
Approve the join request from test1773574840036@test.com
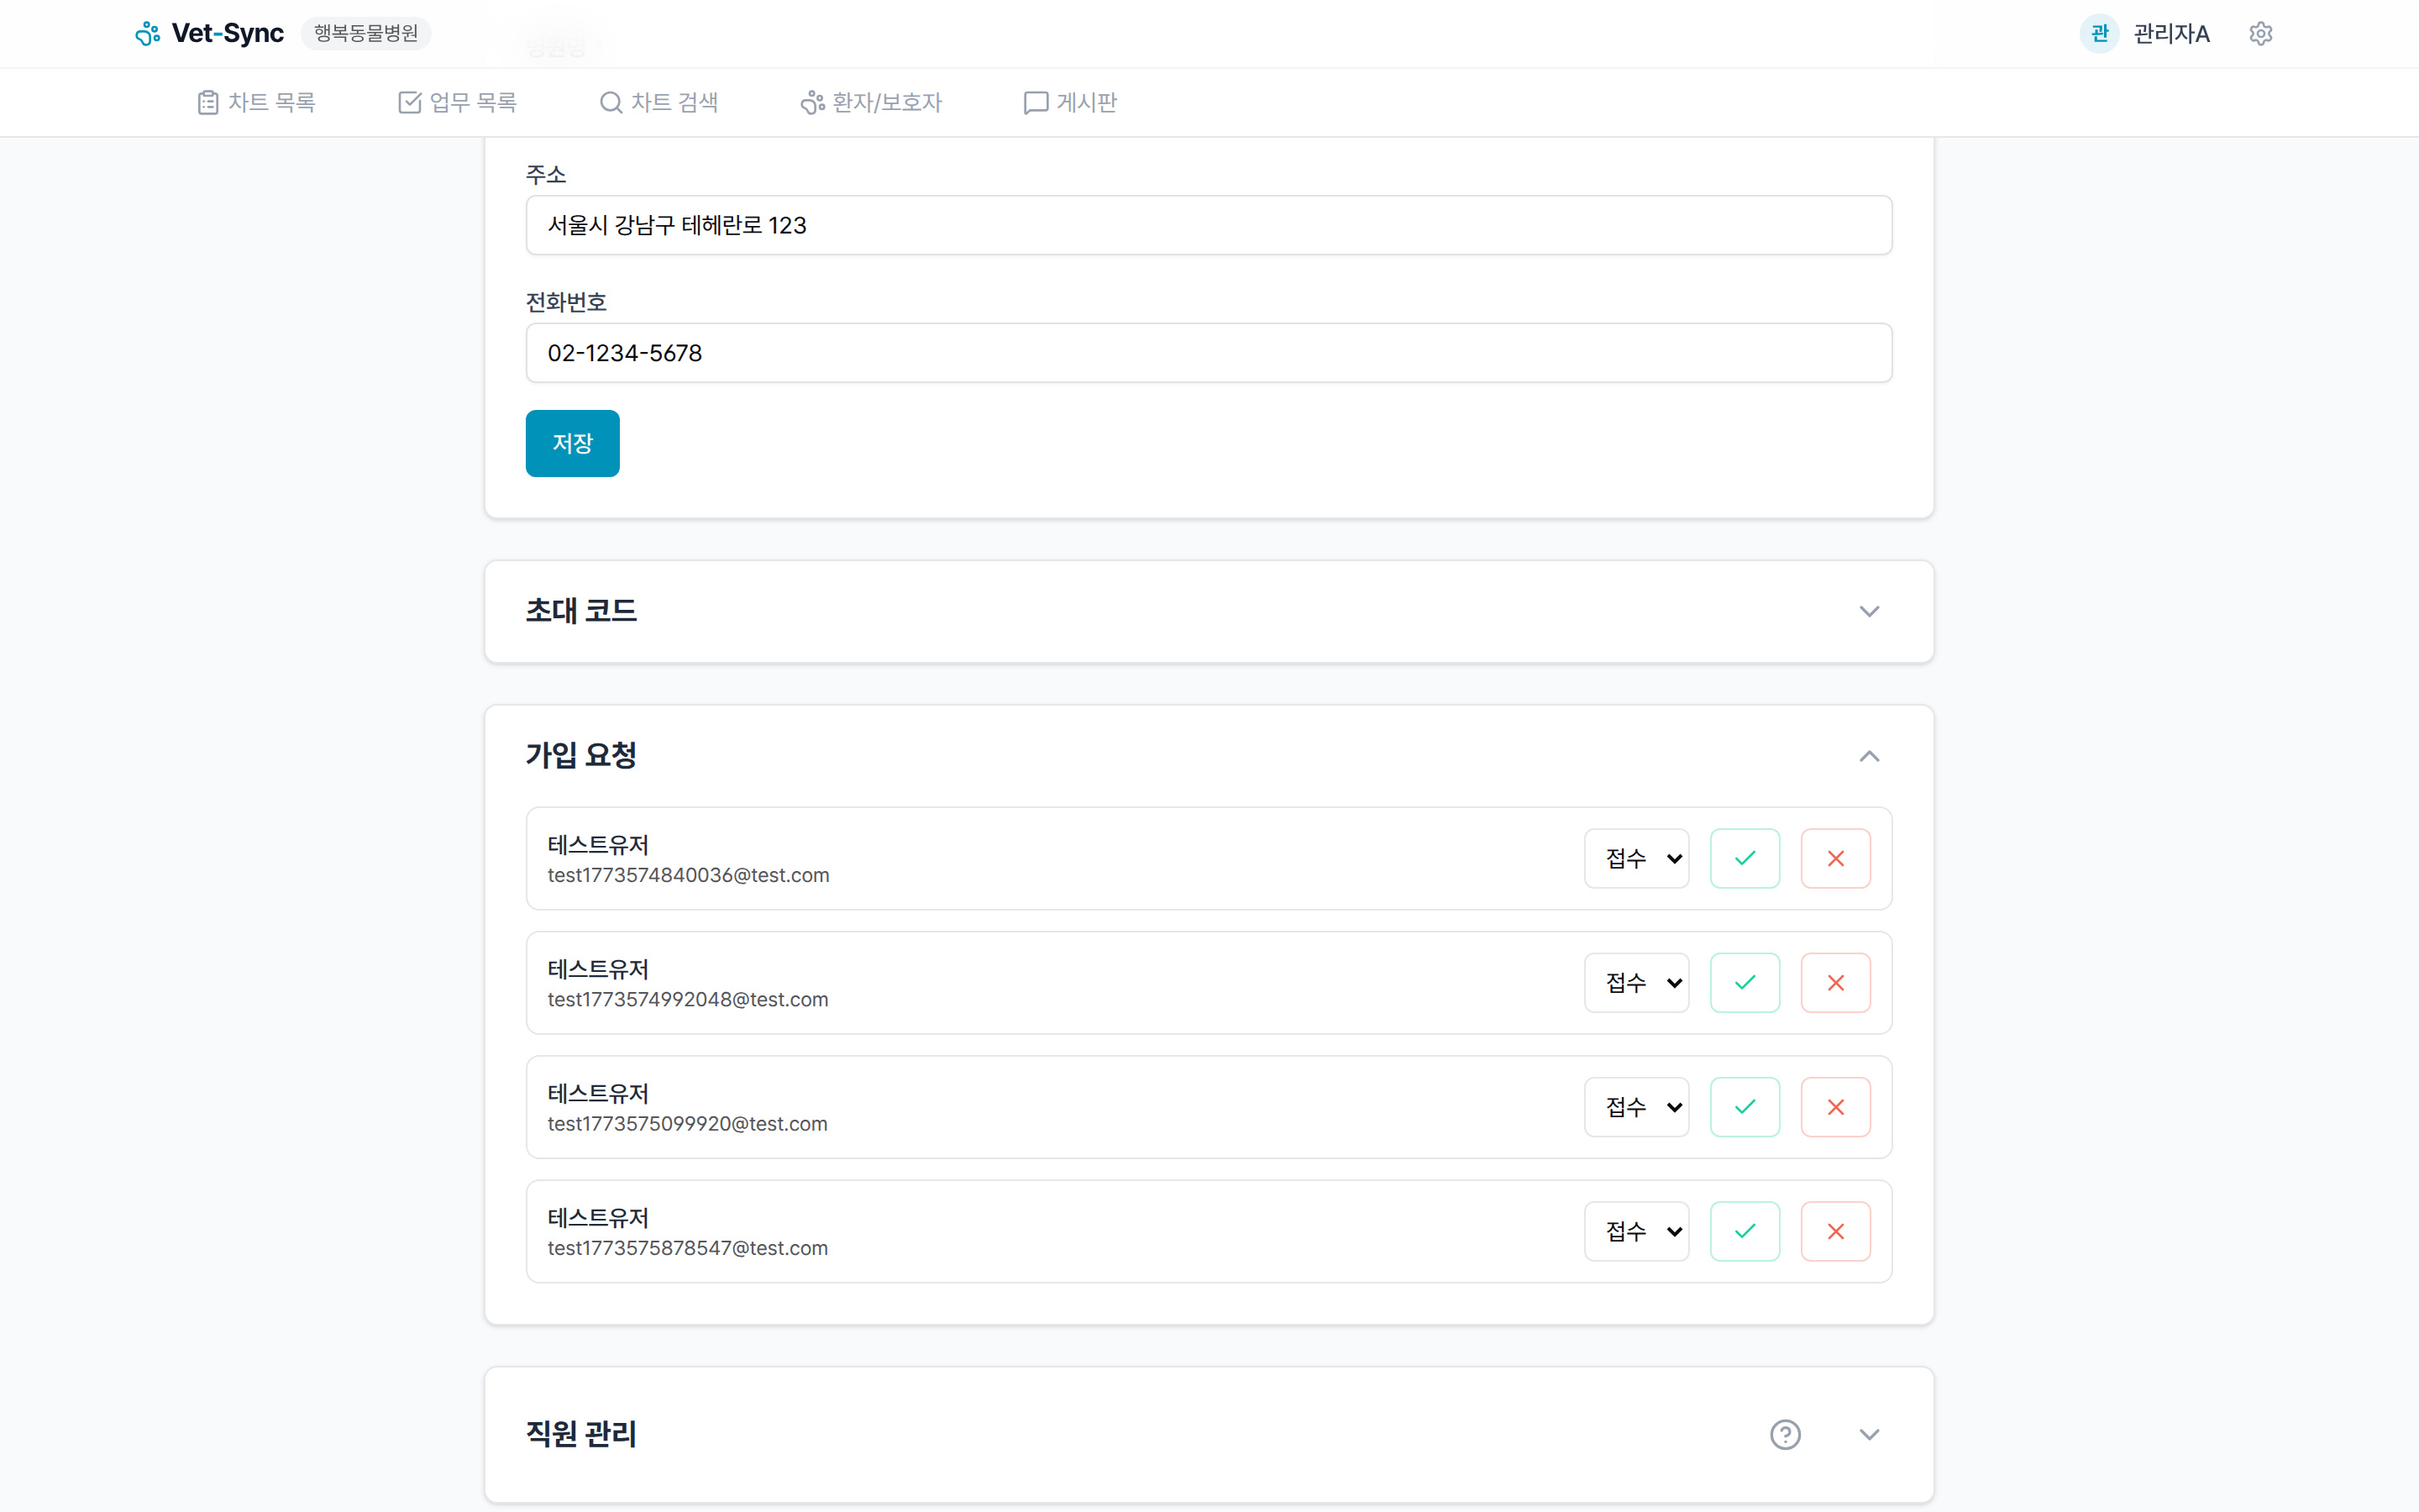pos(1745,858)
